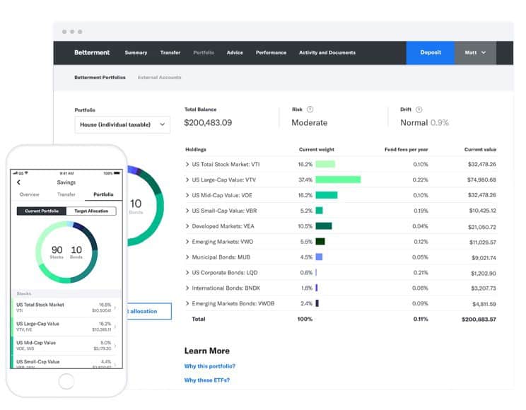This screenshot has width=526, height=410.
Task: Expand the US Mid-Cap Value: VOE row
Action: pyautogui.click(x=187, y=195)
